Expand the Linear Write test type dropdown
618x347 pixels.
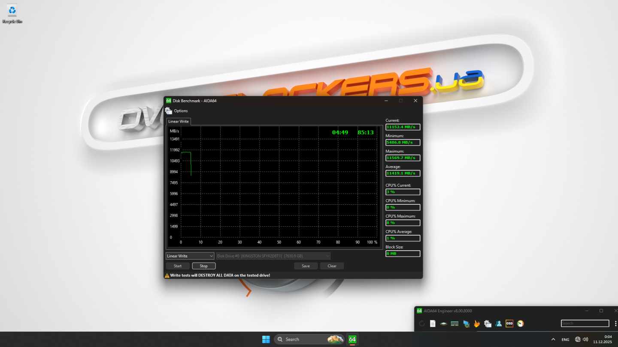(x=190, y=256)
